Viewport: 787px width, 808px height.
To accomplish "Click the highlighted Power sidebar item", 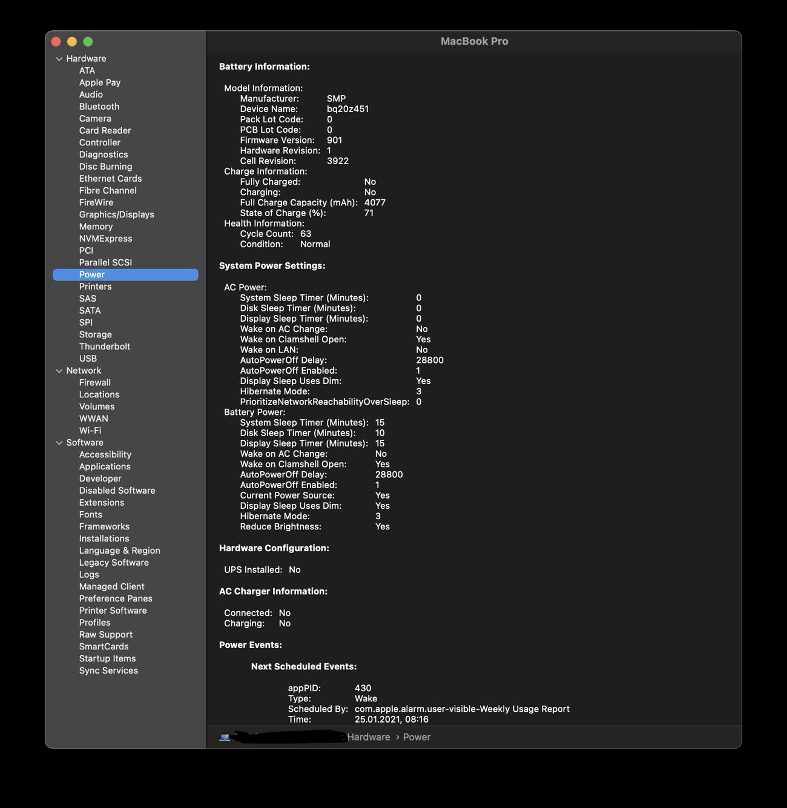I will click(125, 274).
